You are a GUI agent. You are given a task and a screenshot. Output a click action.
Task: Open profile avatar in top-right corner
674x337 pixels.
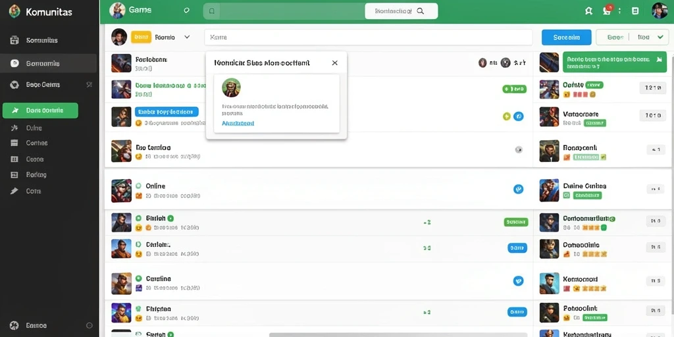[660, 11]
